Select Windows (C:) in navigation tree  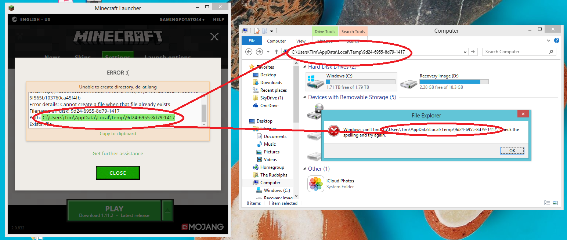(277, 190)
